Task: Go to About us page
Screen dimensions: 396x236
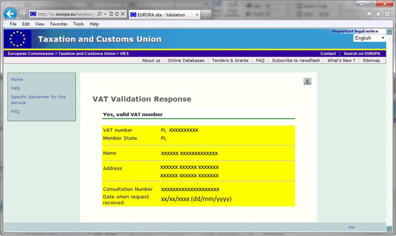Action: [151, 60]
